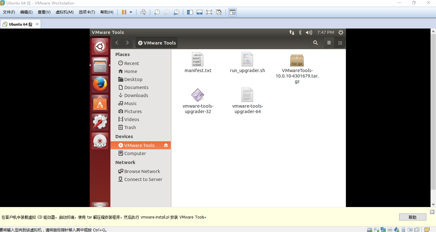Open Files from the Ubuntu launcher
436x232 pixels.
pyautogui.click(x=100, y=65)
